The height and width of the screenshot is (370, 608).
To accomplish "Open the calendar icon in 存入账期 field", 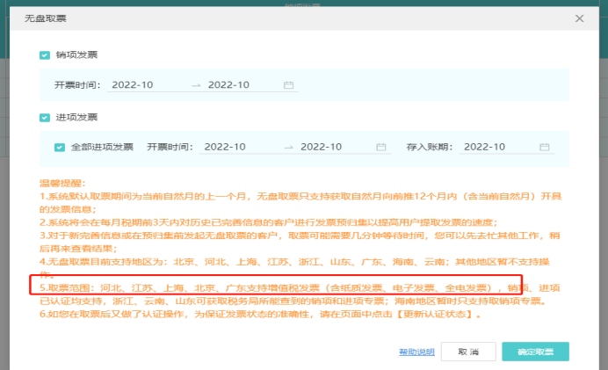I will [545, 147].
